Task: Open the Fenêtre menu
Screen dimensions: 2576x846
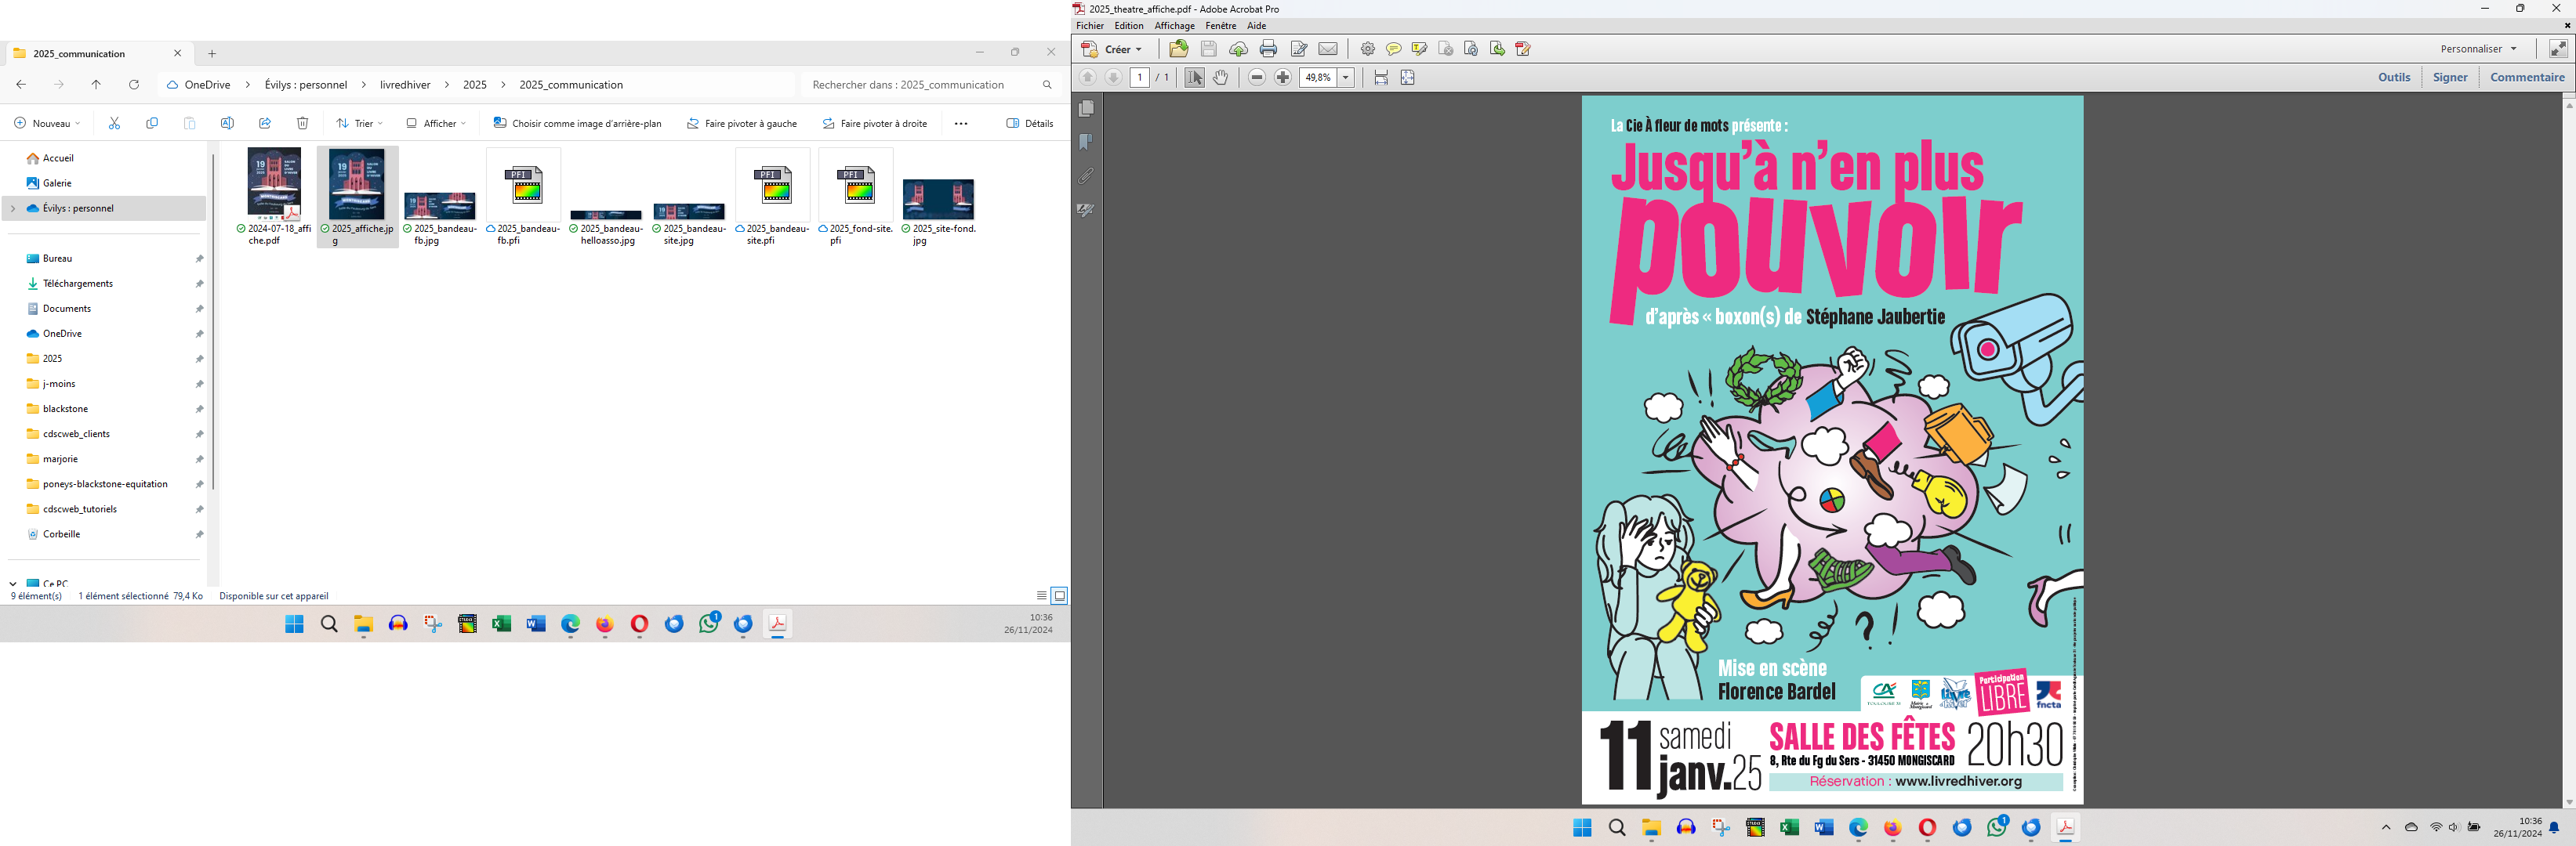Action: pyautogui.click(x=1221, y=26)
